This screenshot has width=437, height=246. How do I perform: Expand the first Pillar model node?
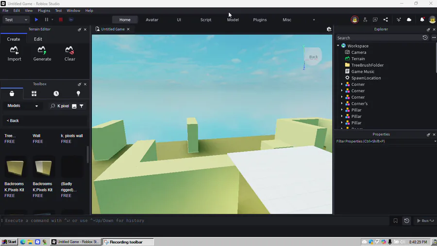(342, 110)
